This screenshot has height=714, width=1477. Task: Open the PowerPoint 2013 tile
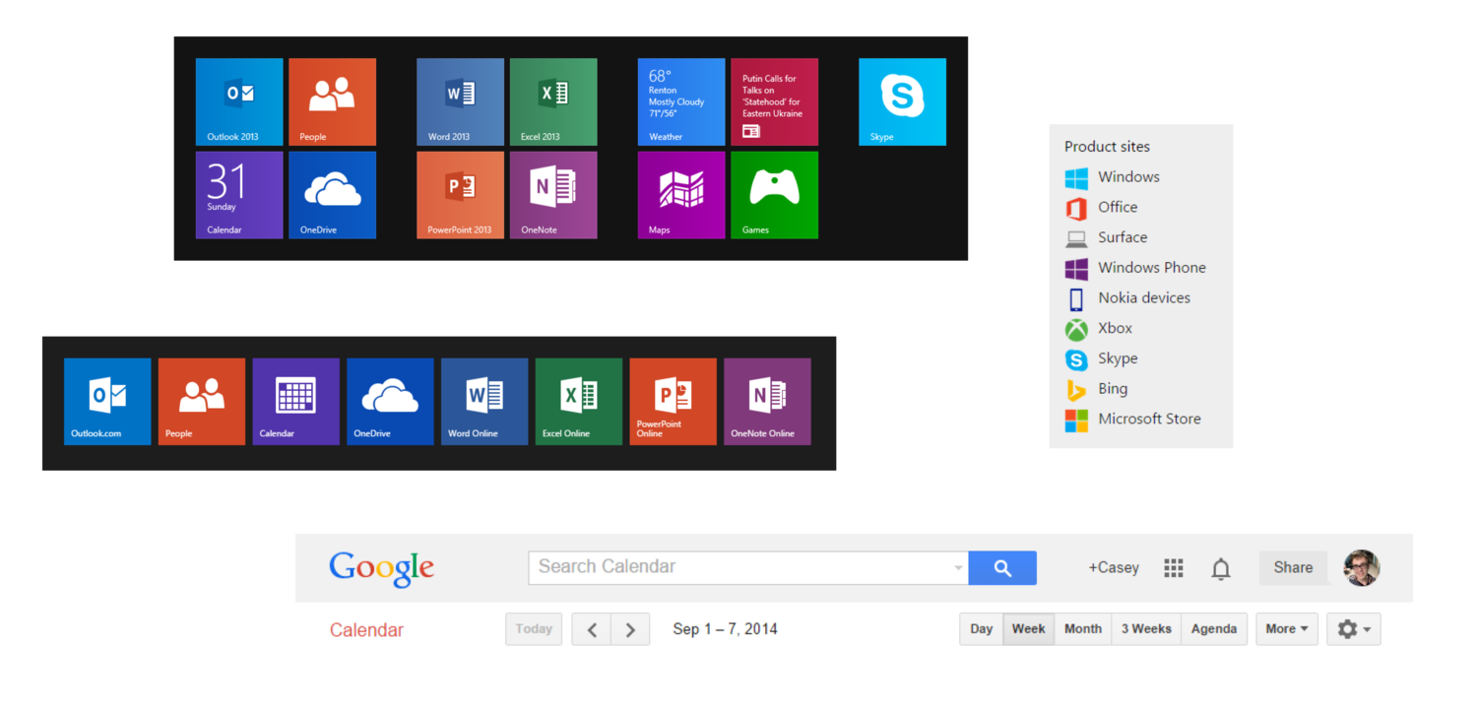(x=460, y=195)
